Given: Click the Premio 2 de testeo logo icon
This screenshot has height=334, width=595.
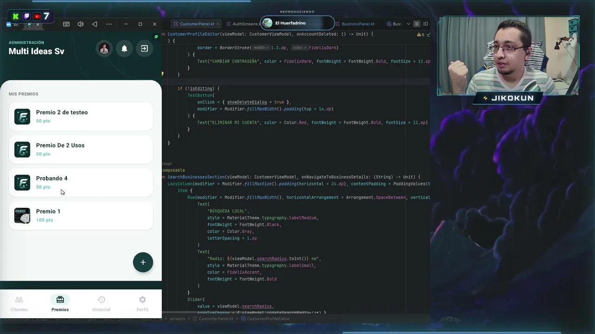Looking at the screenshot, I should 22,116.
